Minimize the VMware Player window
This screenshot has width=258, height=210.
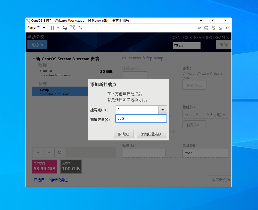tap(201, 20)
